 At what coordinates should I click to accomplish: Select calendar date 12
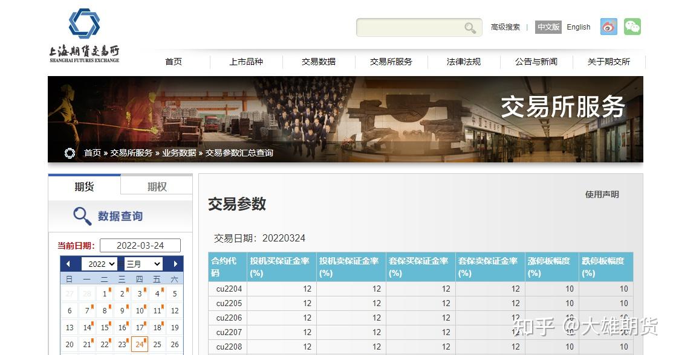tap(175, 311)
